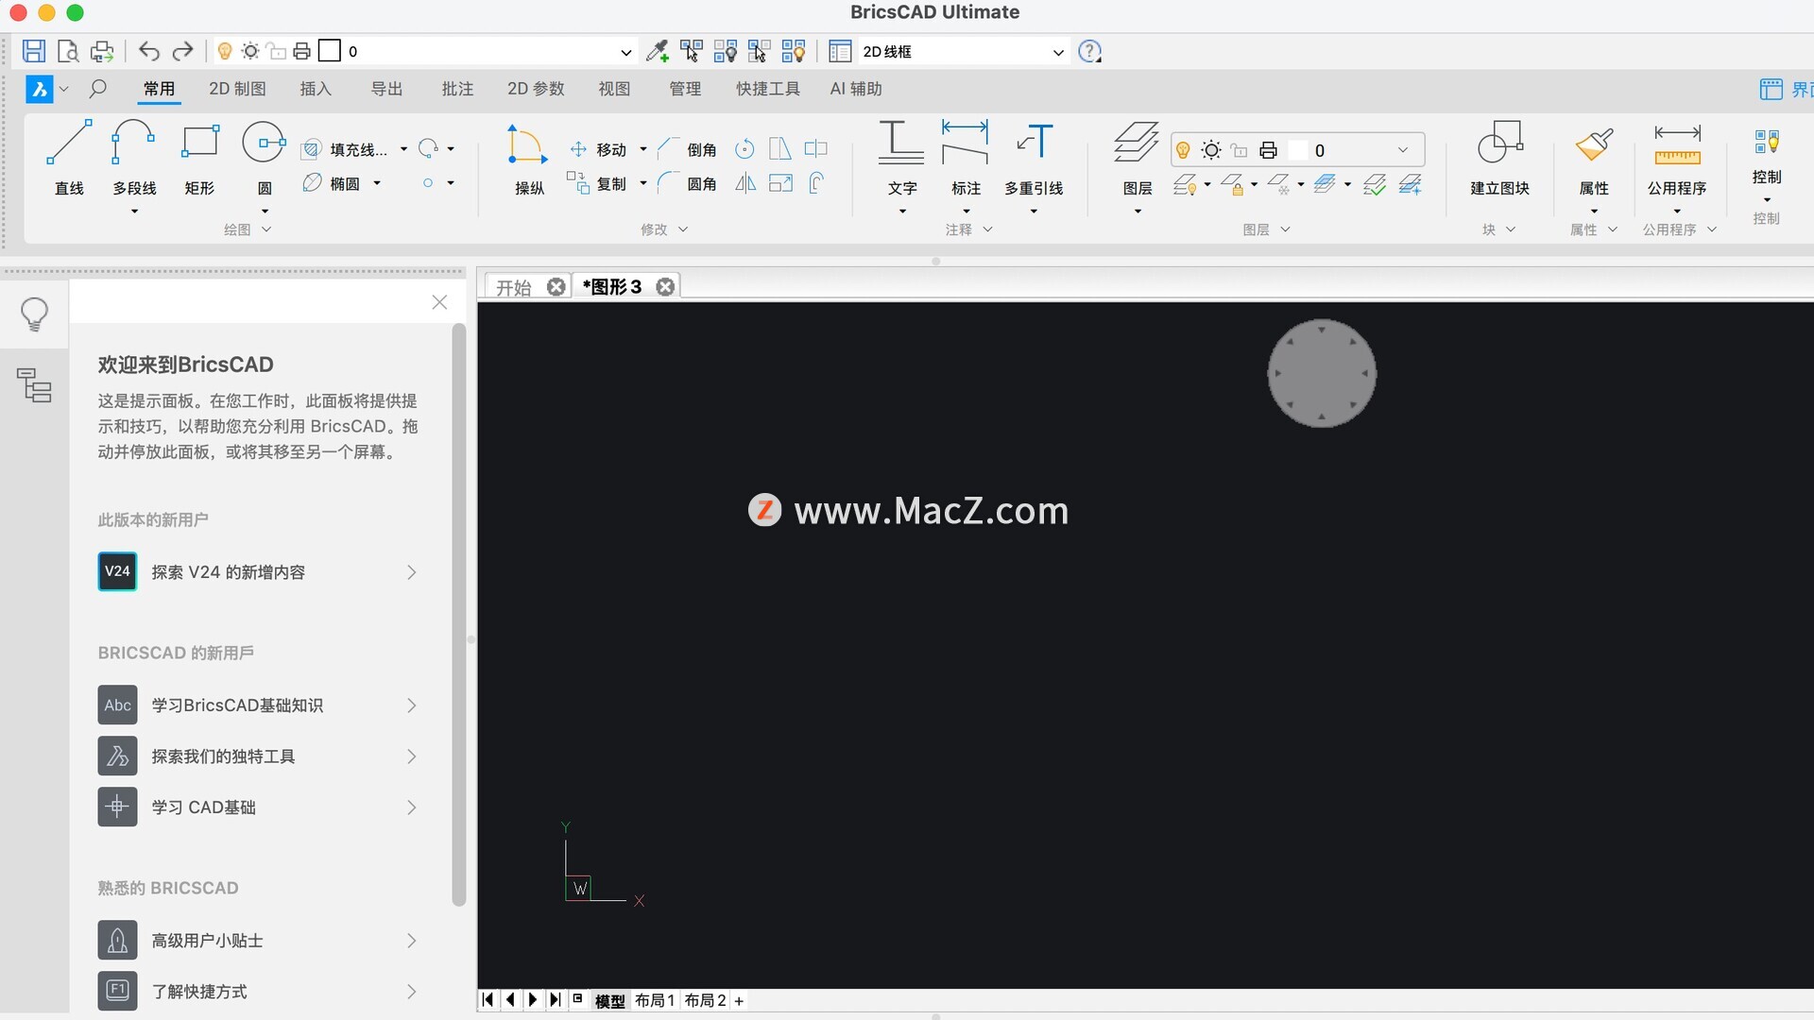The image size is (1814, 1020).
Task: Click the Save icon in quick toolbar
Action: tap(34, 51)
